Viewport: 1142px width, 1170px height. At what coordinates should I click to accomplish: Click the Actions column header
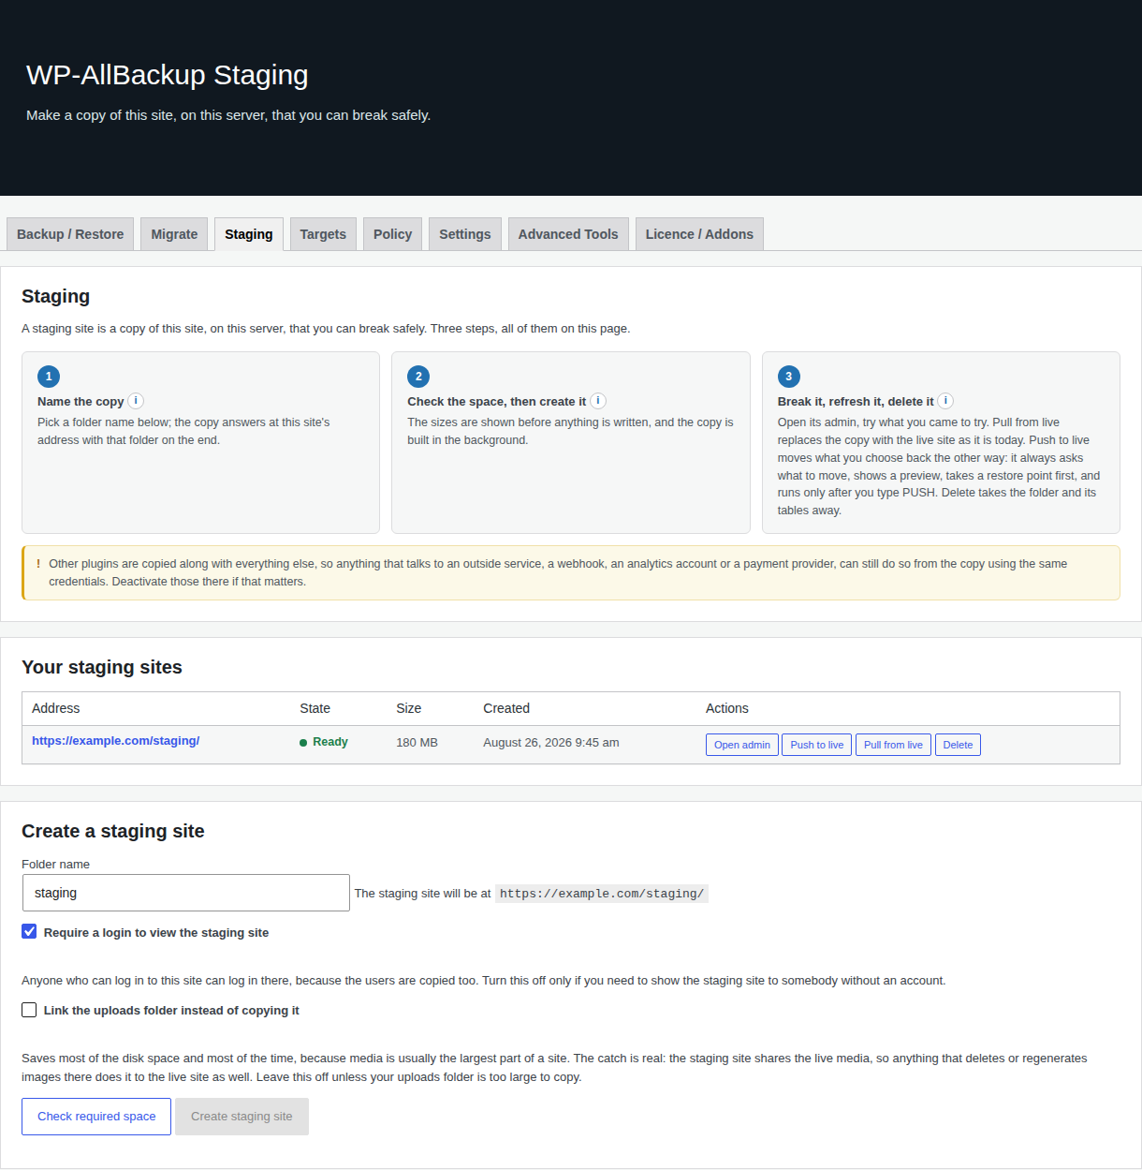point(727,708)
